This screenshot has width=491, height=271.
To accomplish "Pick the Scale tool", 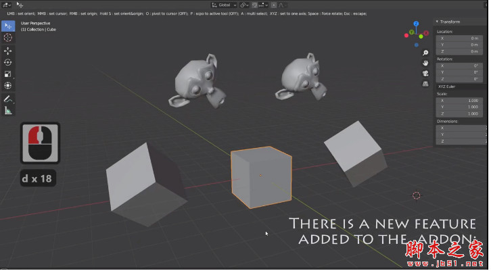I will (8, 74).
